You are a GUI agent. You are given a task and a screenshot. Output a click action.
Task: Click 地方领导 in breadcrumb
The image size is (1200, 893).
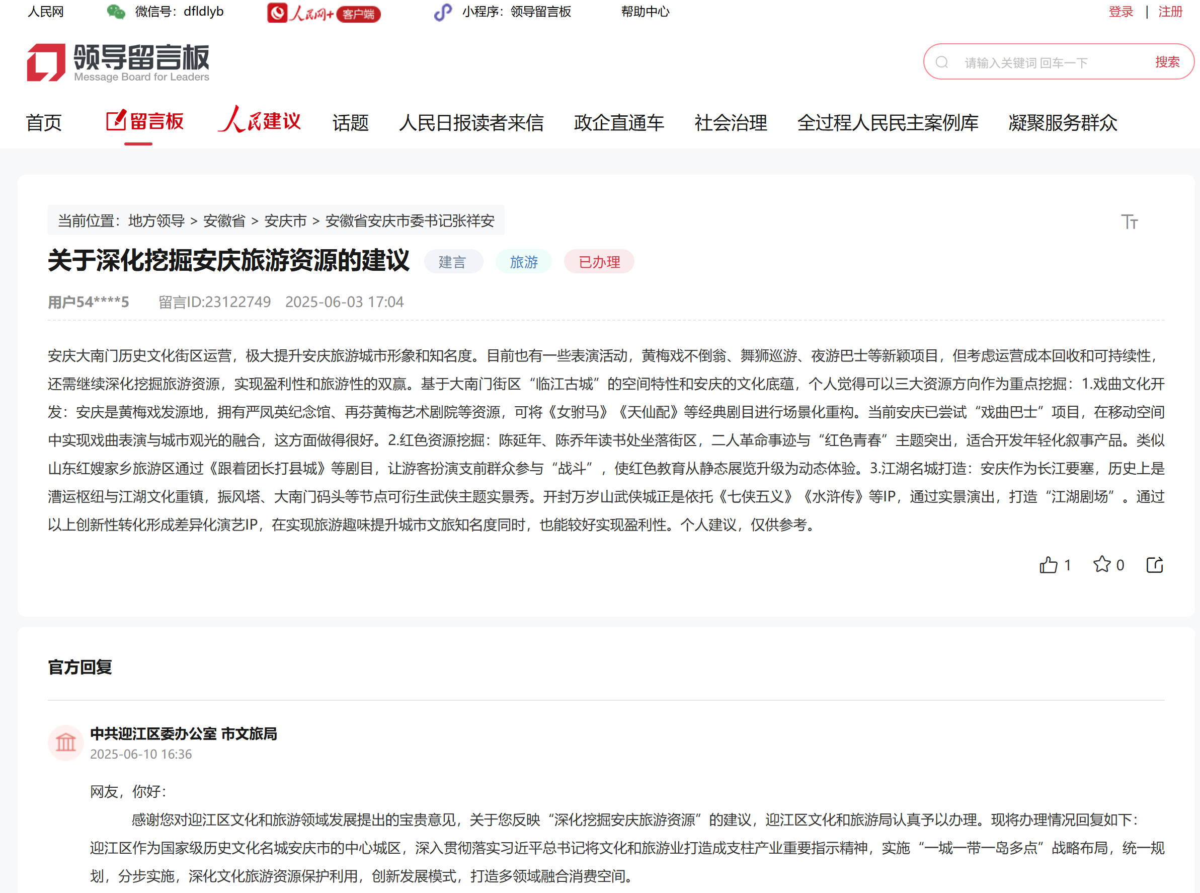coord(156,220)
